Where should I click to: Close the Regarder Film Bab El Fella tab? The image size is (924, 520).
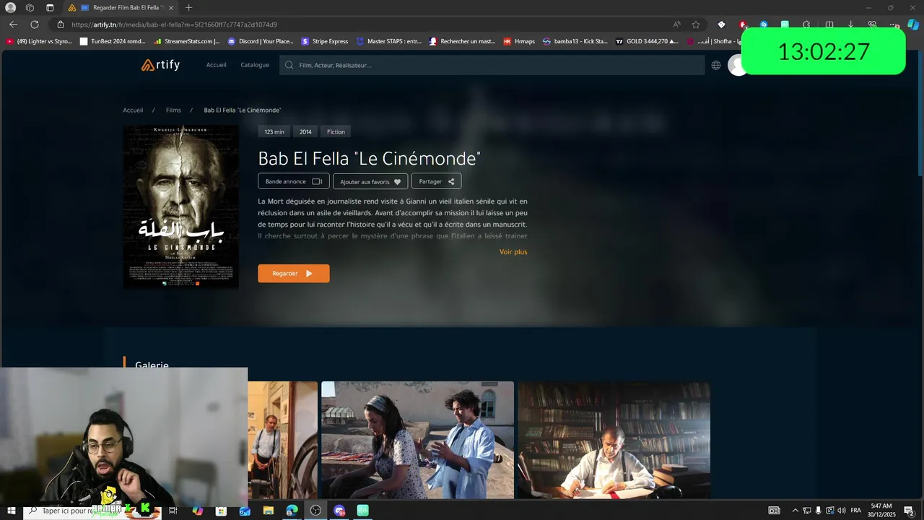click(x=170, y=7)
